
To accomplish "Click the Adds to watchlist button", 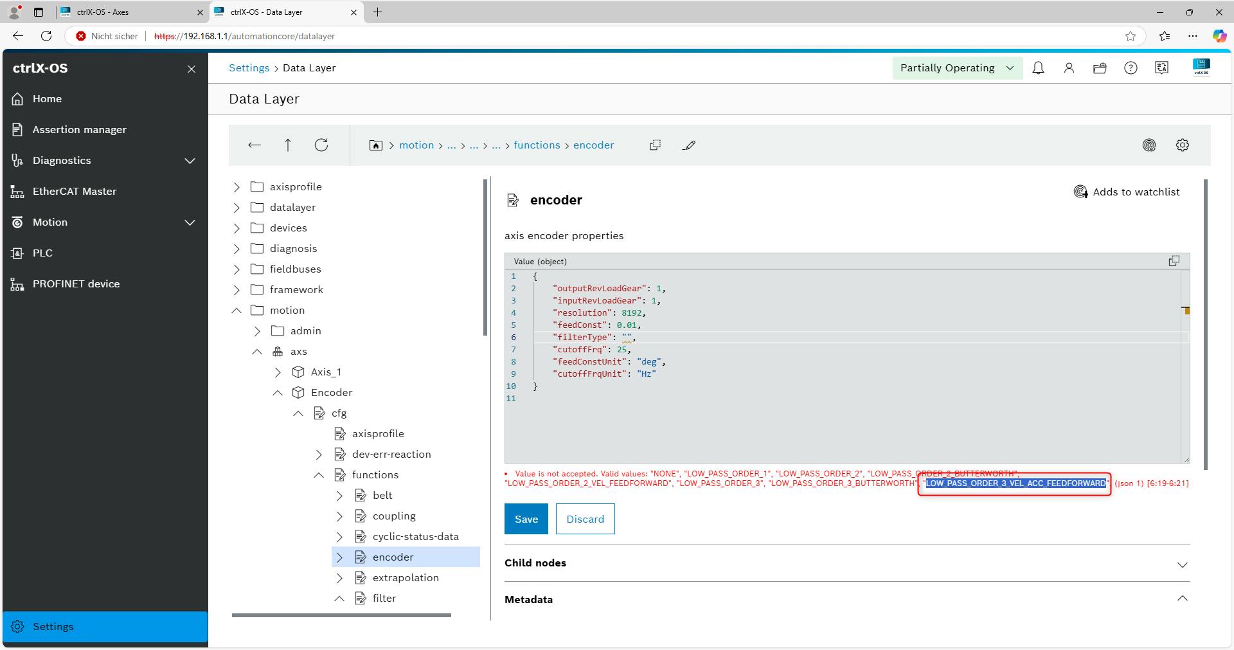I will point(1127,192).
